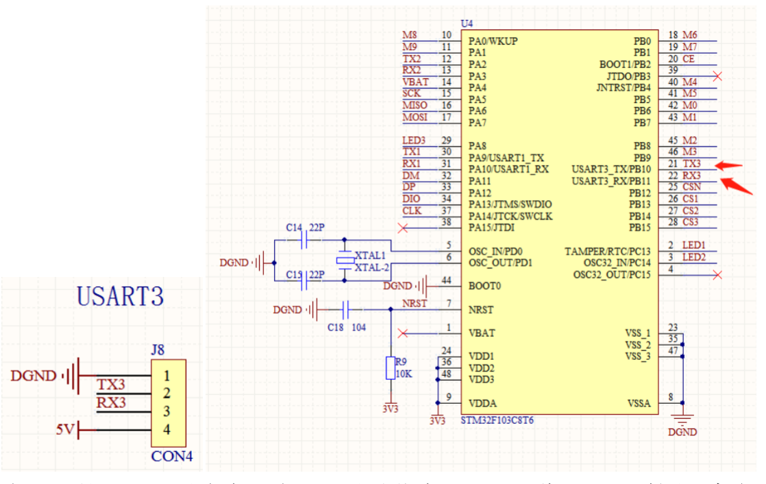Click the MOSI net label
766x484 pixels.
pos(415,117)
